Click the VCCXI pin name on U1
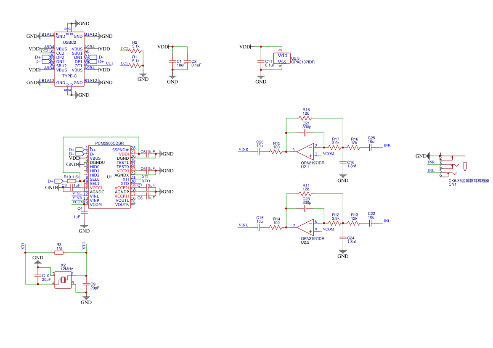Viewport: 493px width, 348px height. 123,171
